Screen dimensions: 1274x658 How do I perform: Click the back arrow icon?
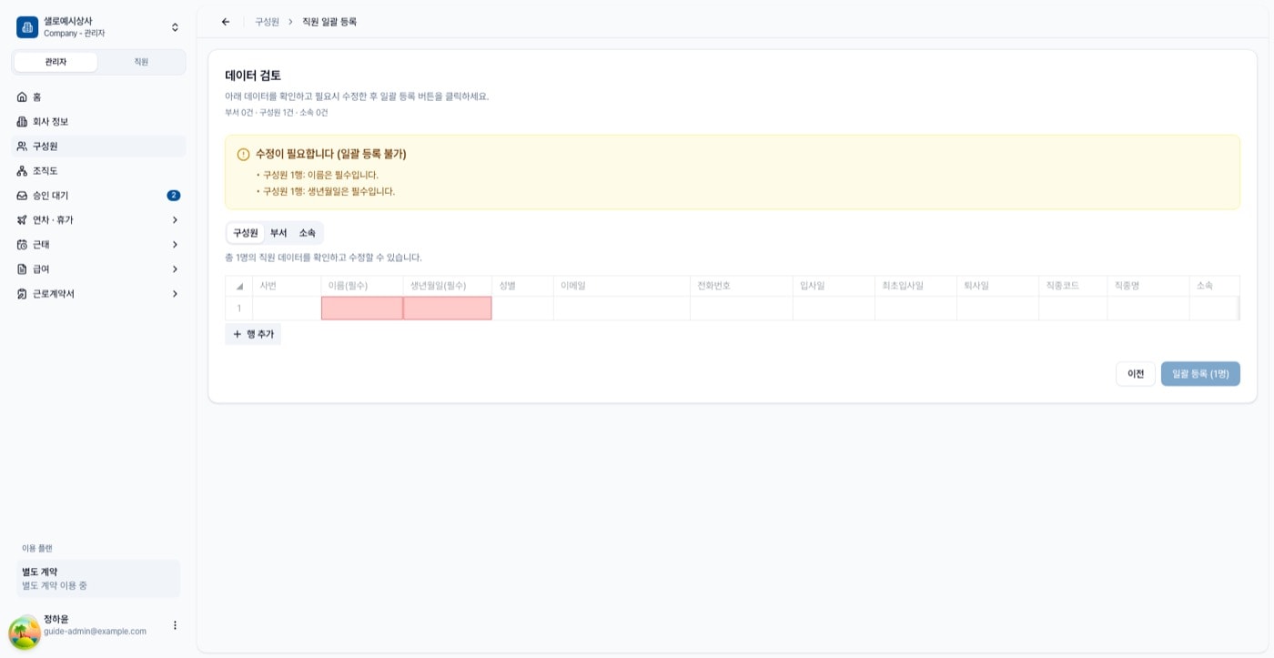click(226, 22)
